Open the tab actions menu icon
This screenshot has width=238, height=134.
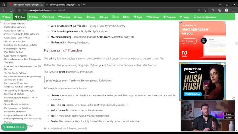pyautogui.click(x=4, y=5)
